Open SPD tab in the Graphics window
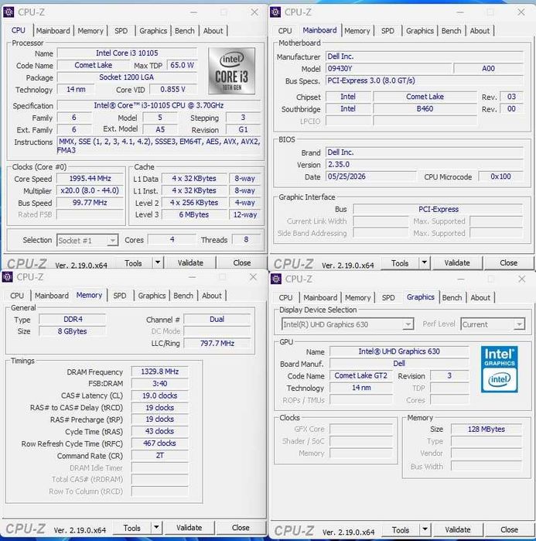The height and width of the screenshot is (541, 536). (388, 297)
